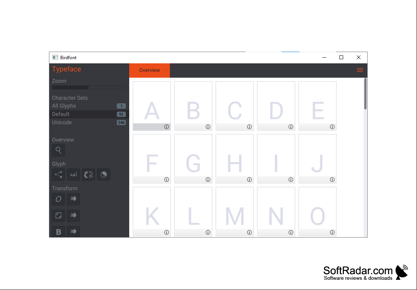Show info for glyph J
The width and height of the screenshot is (417, 290).
pos(332,180)
